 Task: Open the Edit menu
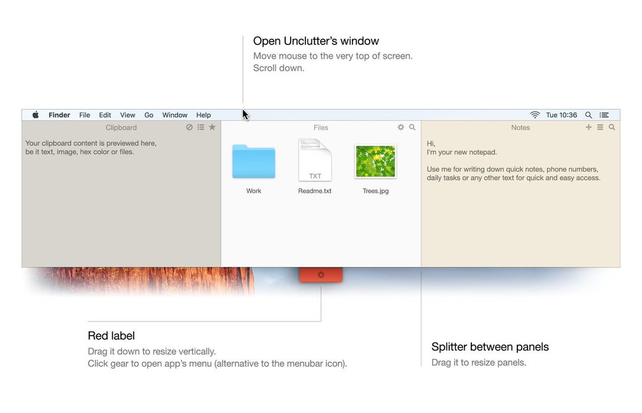click(105, 115)
